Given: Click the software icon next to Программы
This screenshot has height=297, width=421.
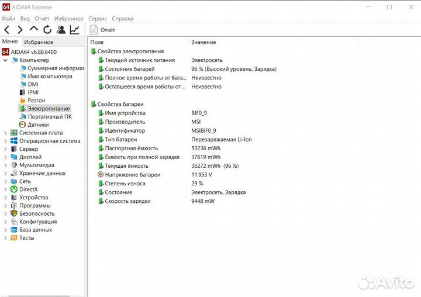Looking at the screenshot, I should click(x=14, y=205).
